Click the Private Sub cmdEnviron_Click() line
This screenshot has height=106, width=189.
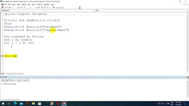[32, 20]
